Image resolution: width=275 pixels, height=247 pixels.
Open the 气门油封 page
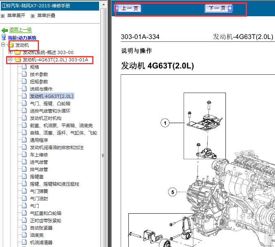(x=39, y=199)
